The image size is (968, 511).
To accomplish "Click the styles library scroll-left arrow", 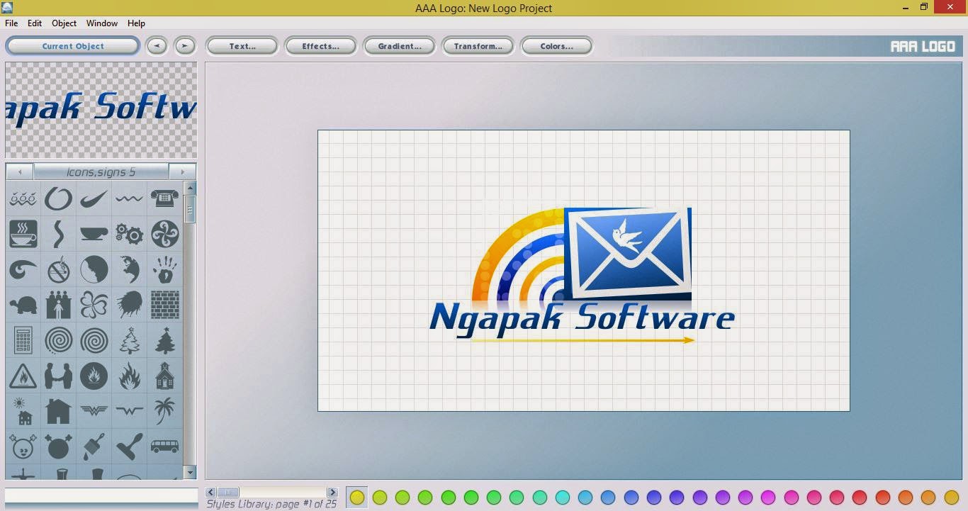I will (211, 492).
